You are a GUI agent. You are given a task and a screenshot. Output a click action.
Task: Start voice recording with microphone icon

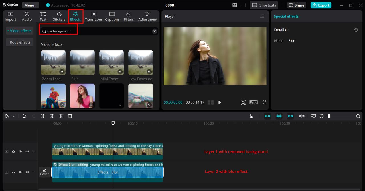[252, 116]
